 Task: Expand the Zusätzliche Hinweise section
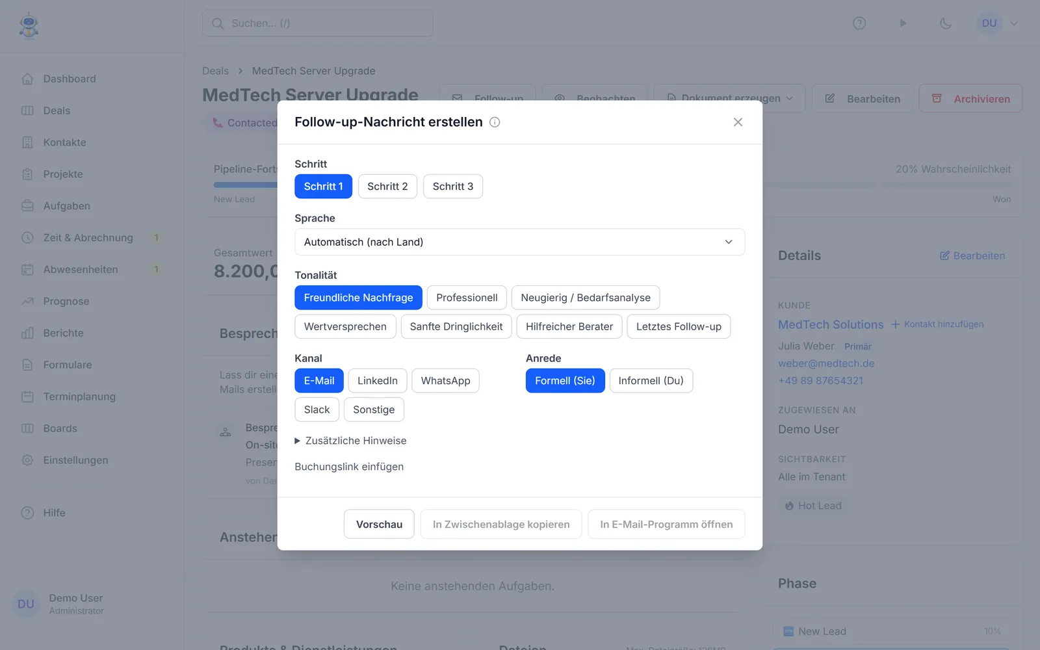350,441
